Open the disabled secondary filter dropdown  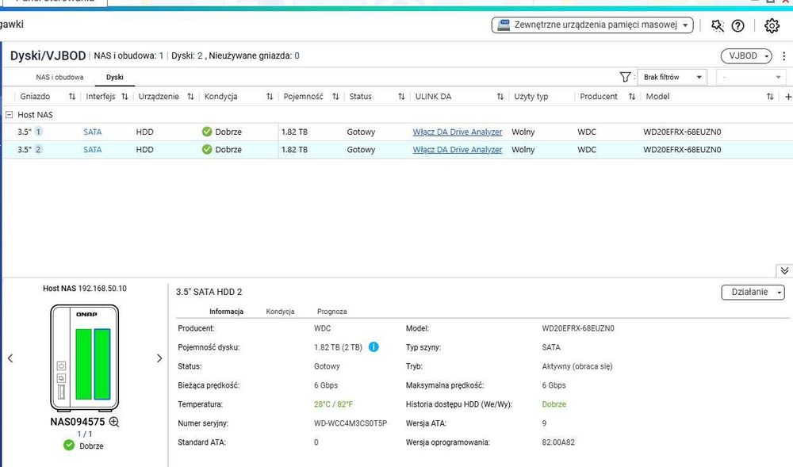coord(751,78)
